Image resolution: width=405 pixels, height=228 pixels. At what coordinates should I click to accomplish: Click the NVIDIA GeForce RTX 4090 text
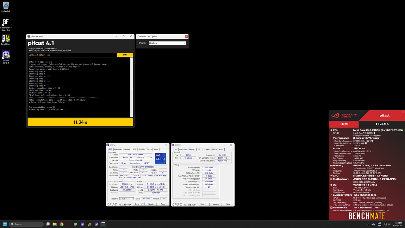(371, 175)
